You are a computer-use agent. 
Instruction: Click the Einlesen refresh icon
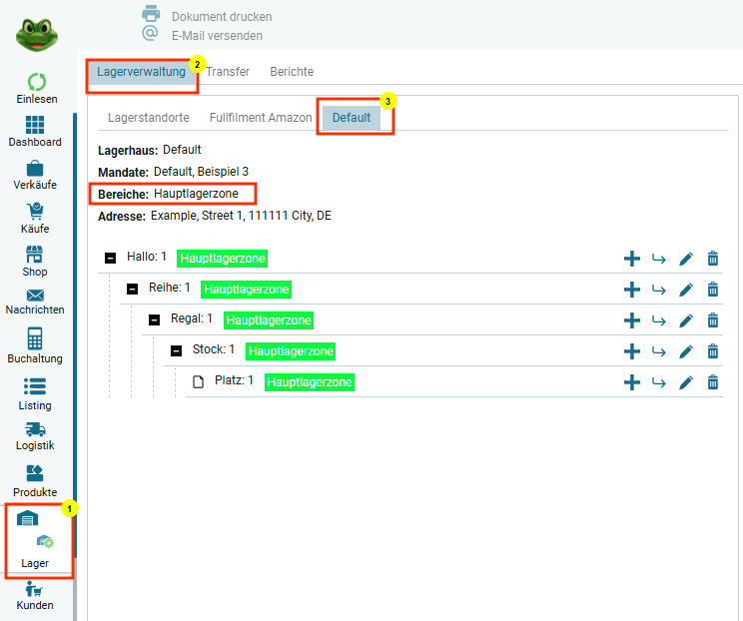click(36, 82)
